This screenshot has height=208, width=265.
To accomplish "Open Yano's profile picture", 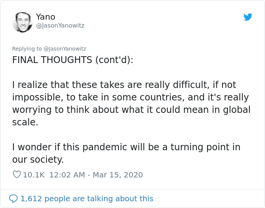I will (22, 22).
